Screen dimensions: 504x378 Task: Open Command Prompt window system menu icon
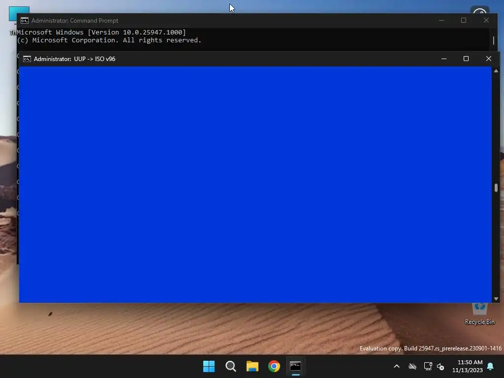(25, 21)
